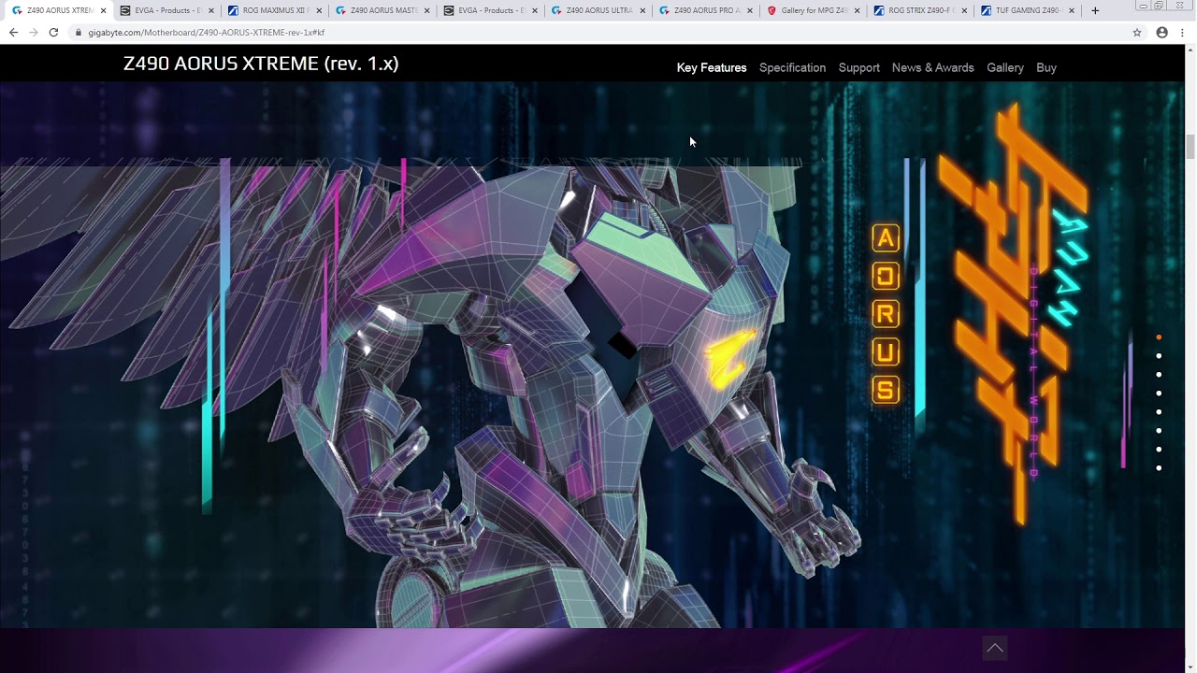Close the Z490 AORUS PRO tab

750,10
